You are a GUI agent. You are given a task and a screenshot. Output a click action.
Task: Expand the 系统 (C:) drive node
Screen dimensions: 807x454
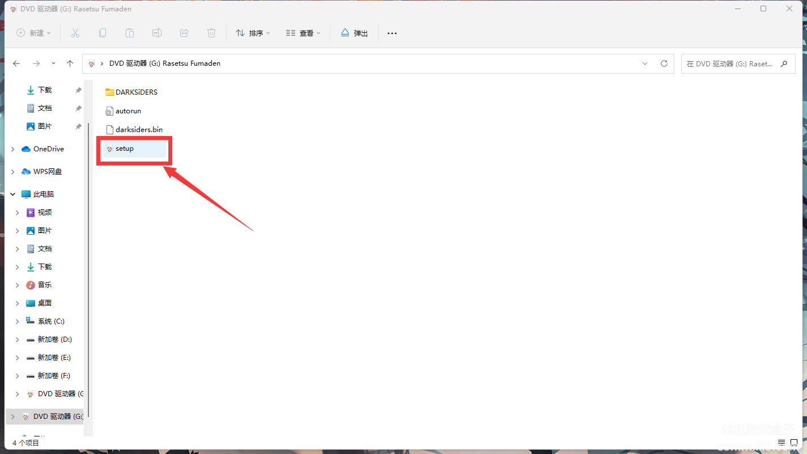point(17,321)
